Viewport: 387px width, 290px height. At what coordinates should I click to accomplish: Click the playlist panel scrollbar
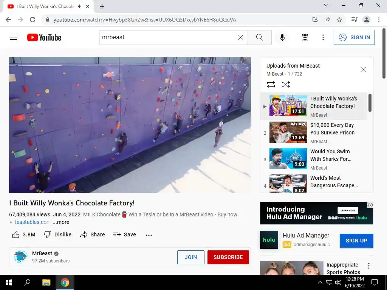click(370, 102)
